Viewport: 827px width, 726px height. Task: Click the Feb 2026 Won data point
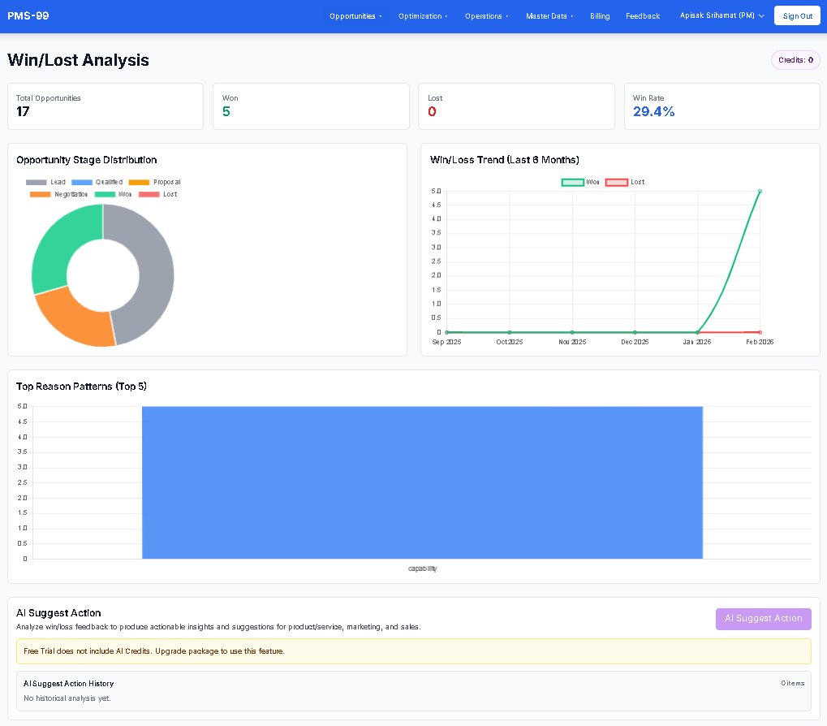760,192
